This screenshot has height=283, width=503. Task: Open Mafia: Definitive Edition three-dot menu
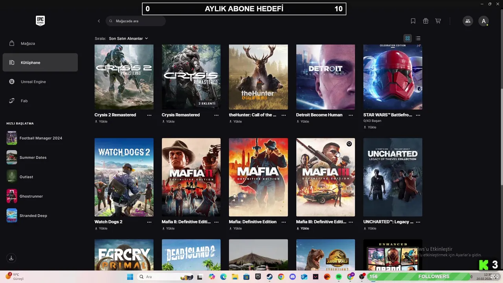(284, 222)
